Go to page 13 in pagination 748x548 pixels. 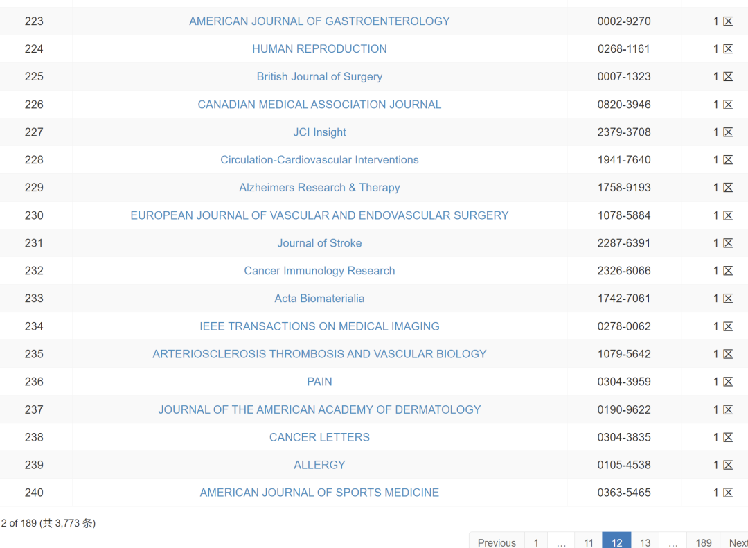645,541
